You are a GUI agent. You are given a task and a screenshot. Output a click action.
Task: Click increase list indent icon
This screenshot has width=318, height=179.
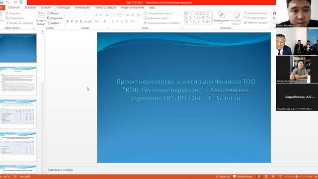tap(133, 15)
